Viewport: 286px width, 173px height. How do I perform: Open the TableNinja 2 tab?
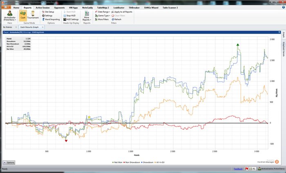click(103, 8)
